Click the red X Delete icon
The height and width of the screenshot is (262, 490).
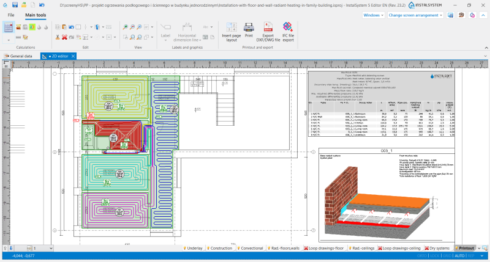64,37
